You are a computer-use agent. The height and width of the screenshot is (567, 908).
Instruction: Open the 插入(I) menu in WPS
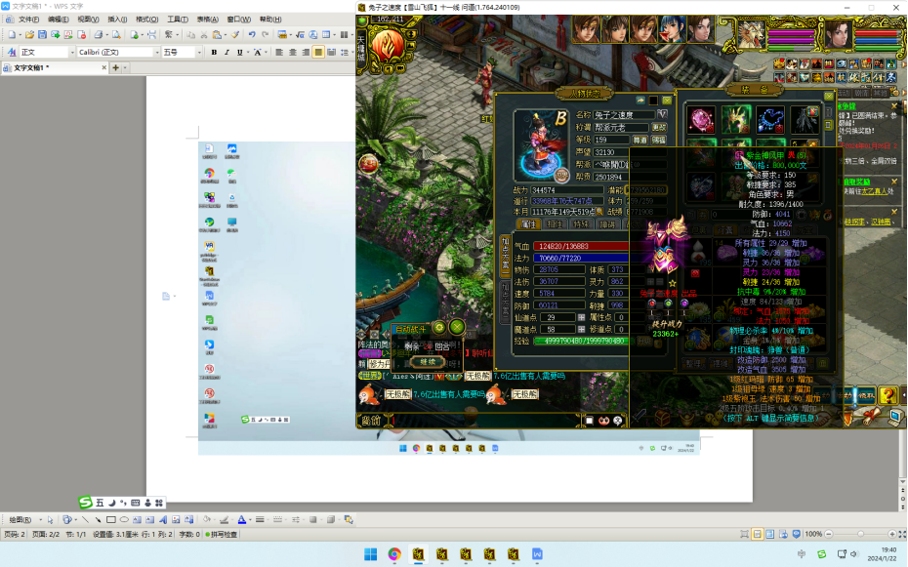pos(117,20)
